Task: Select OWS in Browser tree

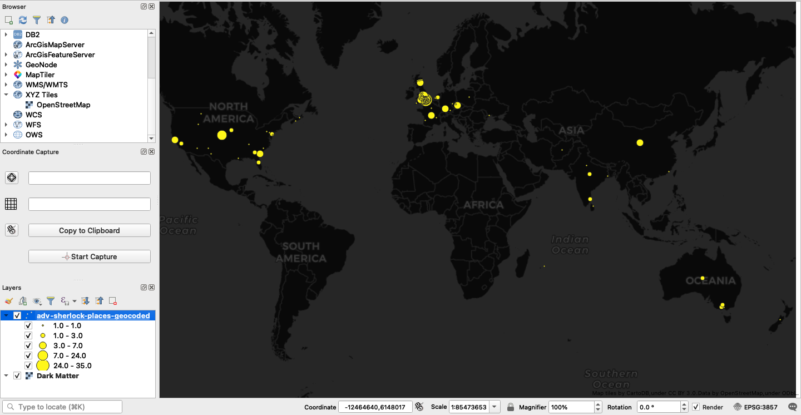Action: click(34, 135)
